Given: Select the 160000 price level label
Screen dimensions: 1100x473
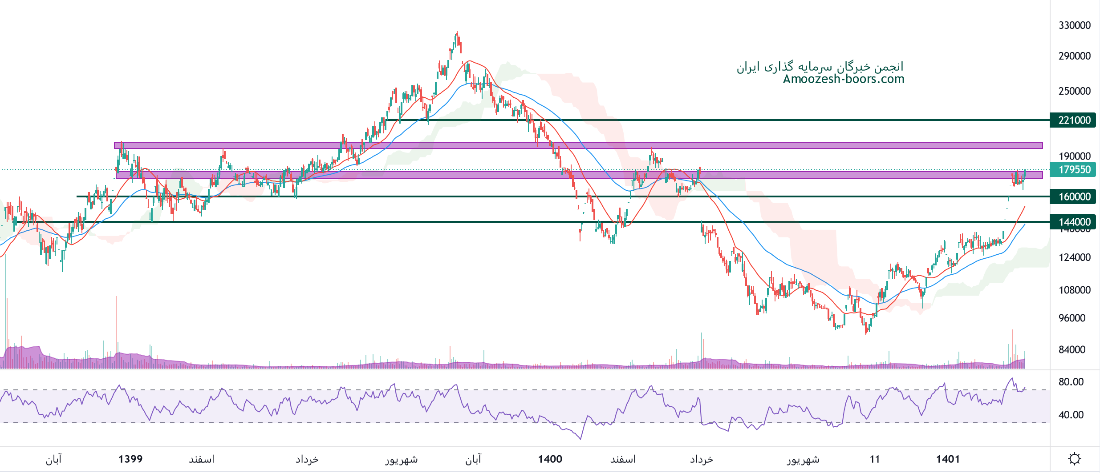Looking at the screenshot, I should click(x=1074, y=196).
